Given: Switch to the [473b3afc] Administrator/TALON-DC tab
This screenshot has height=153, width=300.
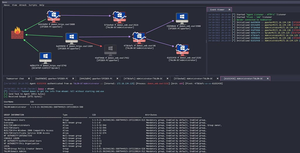Looking at the screenshot, I should tap(142, 79).
